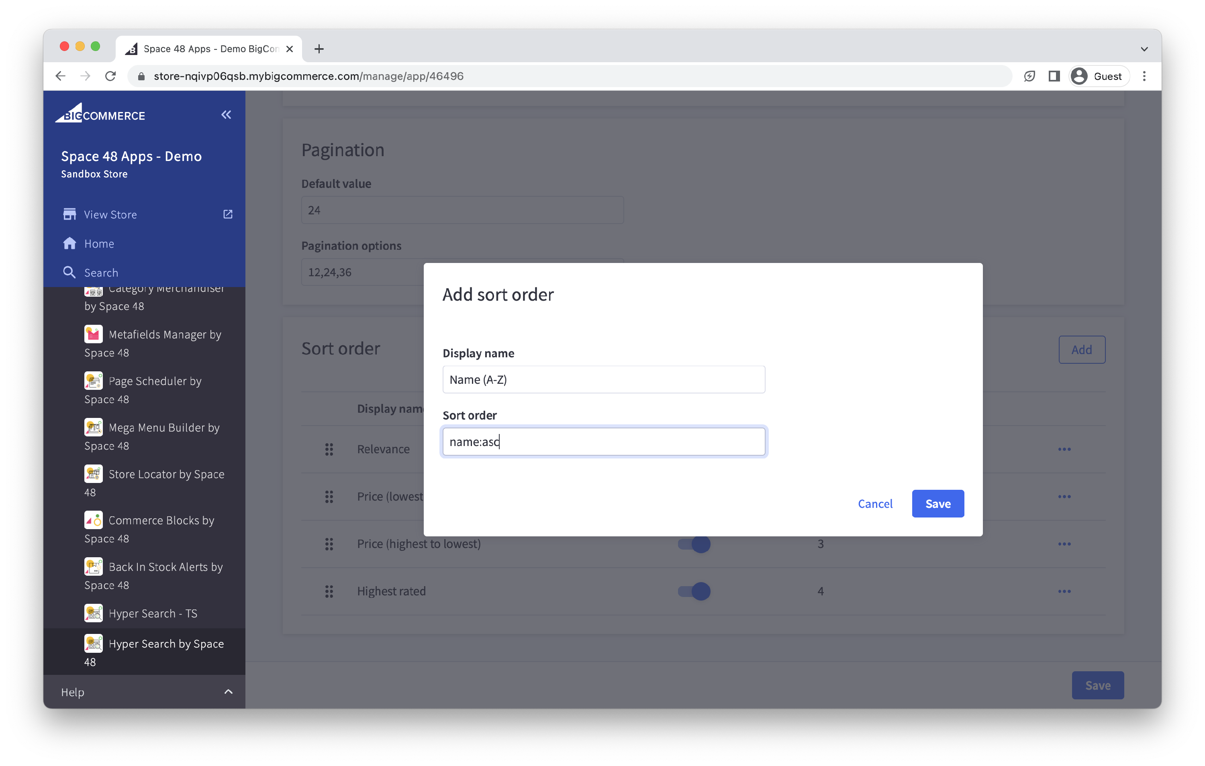Click the View Store external link icon
1205x766 pixels.
click(x=228, y=214)
